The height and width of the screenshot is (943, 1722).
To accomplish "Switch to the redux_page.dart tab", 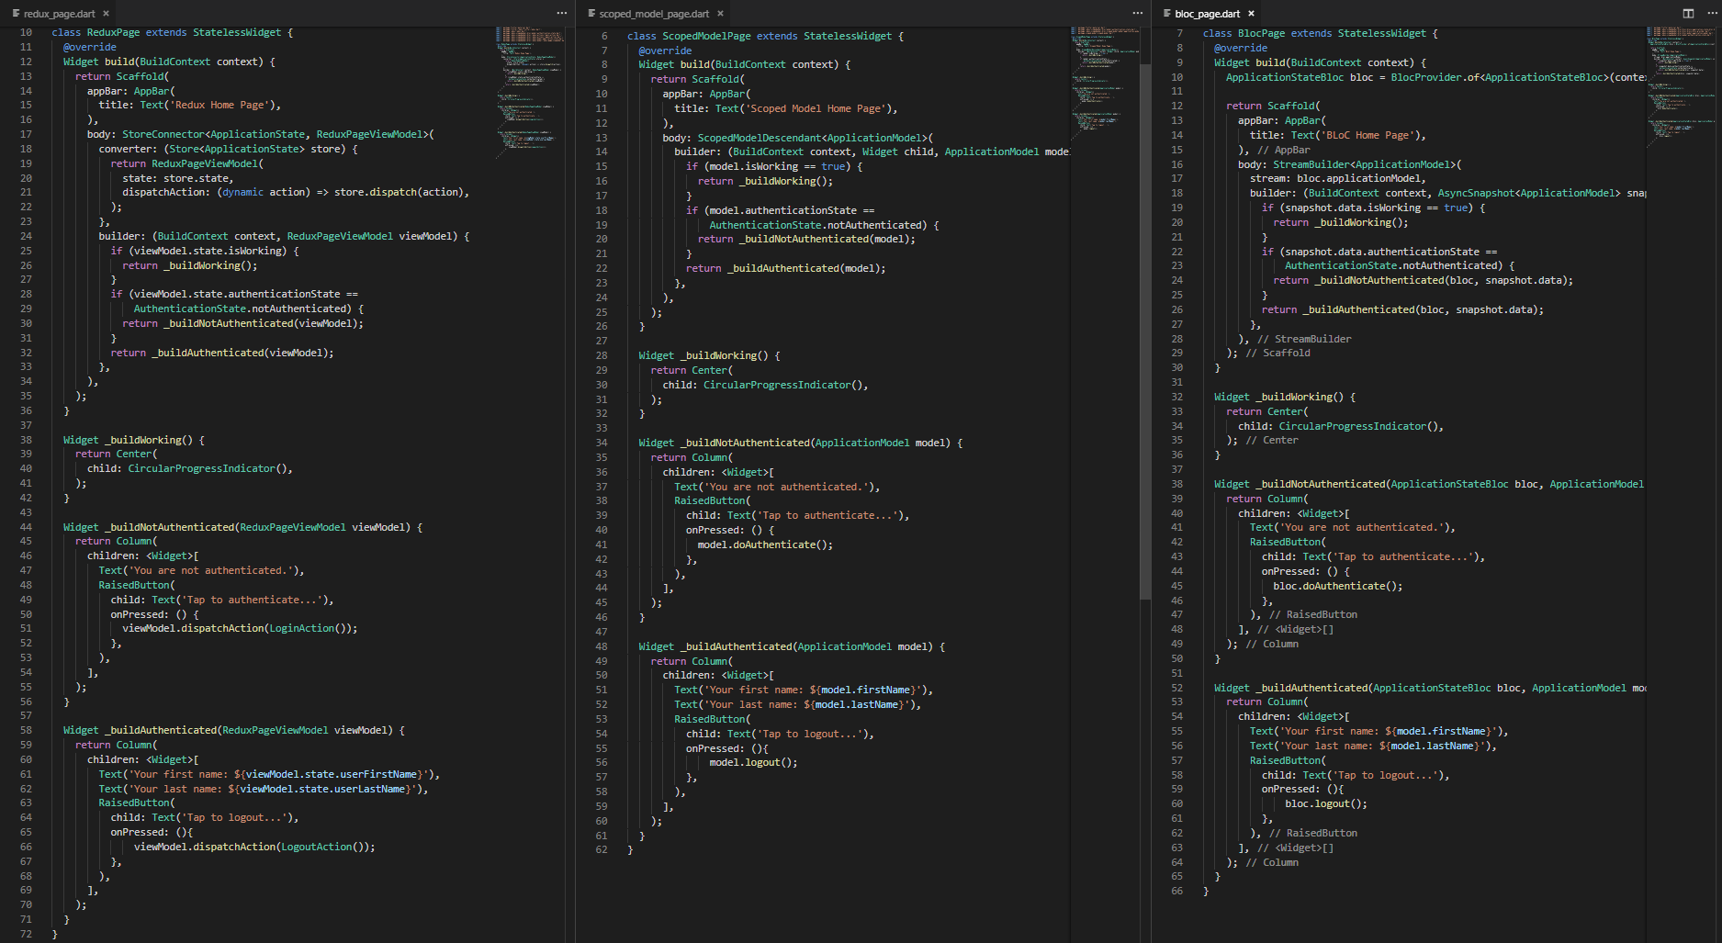I will pos(61,14).
